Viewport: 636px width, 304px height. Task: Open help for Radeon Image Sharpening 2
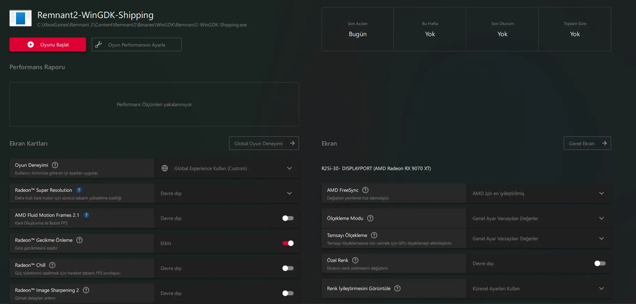click(86, 290)
